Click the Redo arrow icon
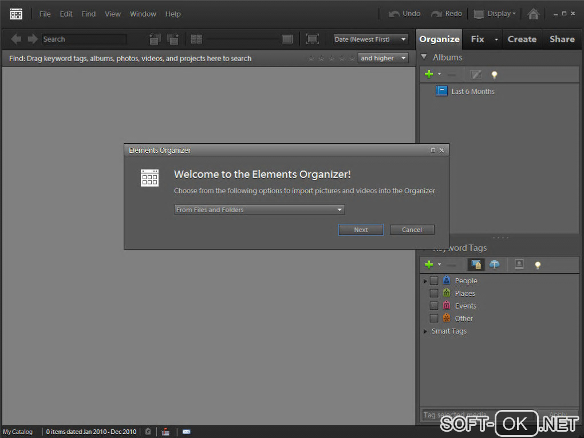The image size is (584, 438). pos(436,14)
